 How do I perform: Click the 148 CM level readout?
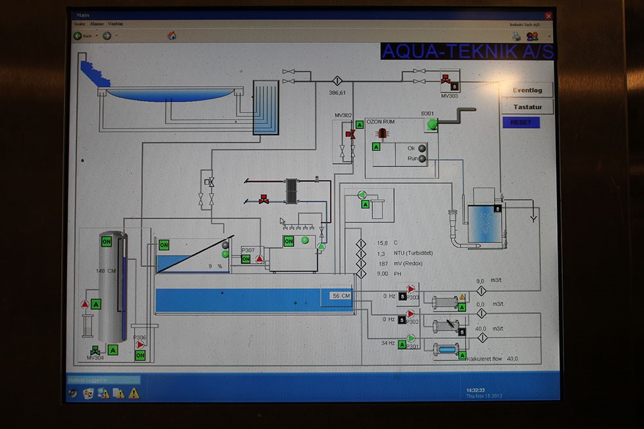106,271
